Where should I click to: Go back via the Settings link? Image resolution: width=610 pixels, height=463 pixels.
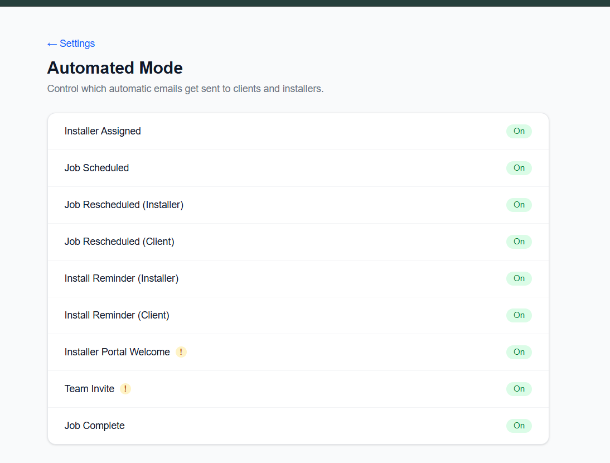tap(71, 44)
